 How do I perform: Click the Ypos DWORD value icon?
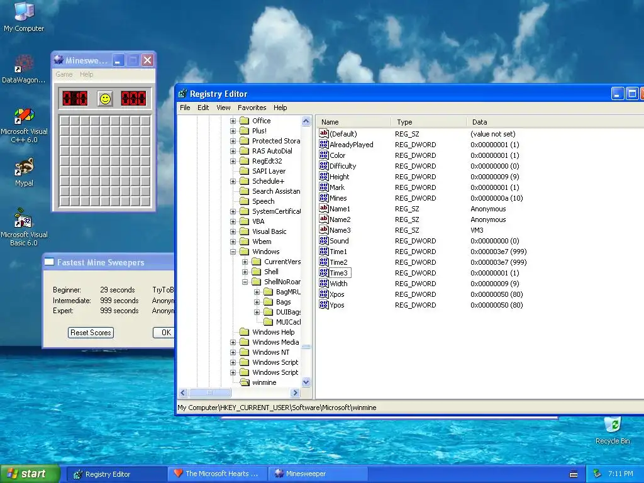click(324, 304)
